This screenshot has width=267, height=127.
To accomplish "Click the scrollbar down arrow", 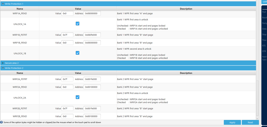I will pos(257,118).
